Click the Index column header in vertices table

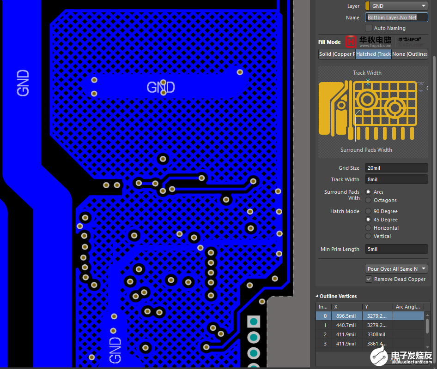[x=323, y=307]
